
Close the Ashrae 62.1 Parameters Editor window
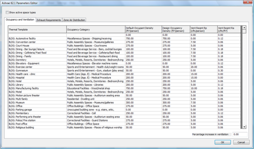pyautogui.click(x=248, y=2)
